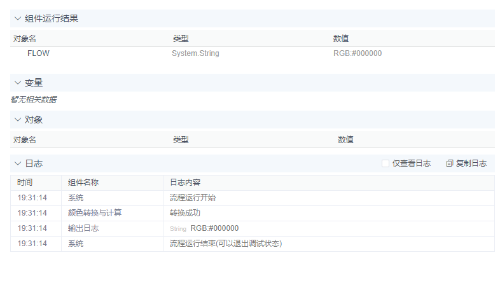Collapse the 变量 section

point(18,83)
